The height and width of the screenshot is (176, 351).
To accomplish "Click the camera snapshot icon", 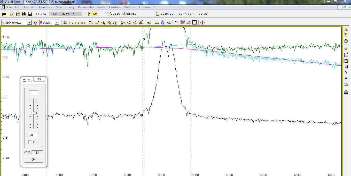I will pyautogui.click(x=346, y=84).
